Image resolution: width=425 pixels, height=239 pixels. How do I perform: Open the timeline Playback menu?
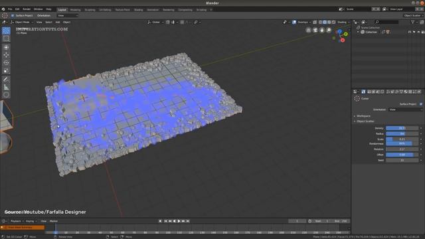[16, 221]
